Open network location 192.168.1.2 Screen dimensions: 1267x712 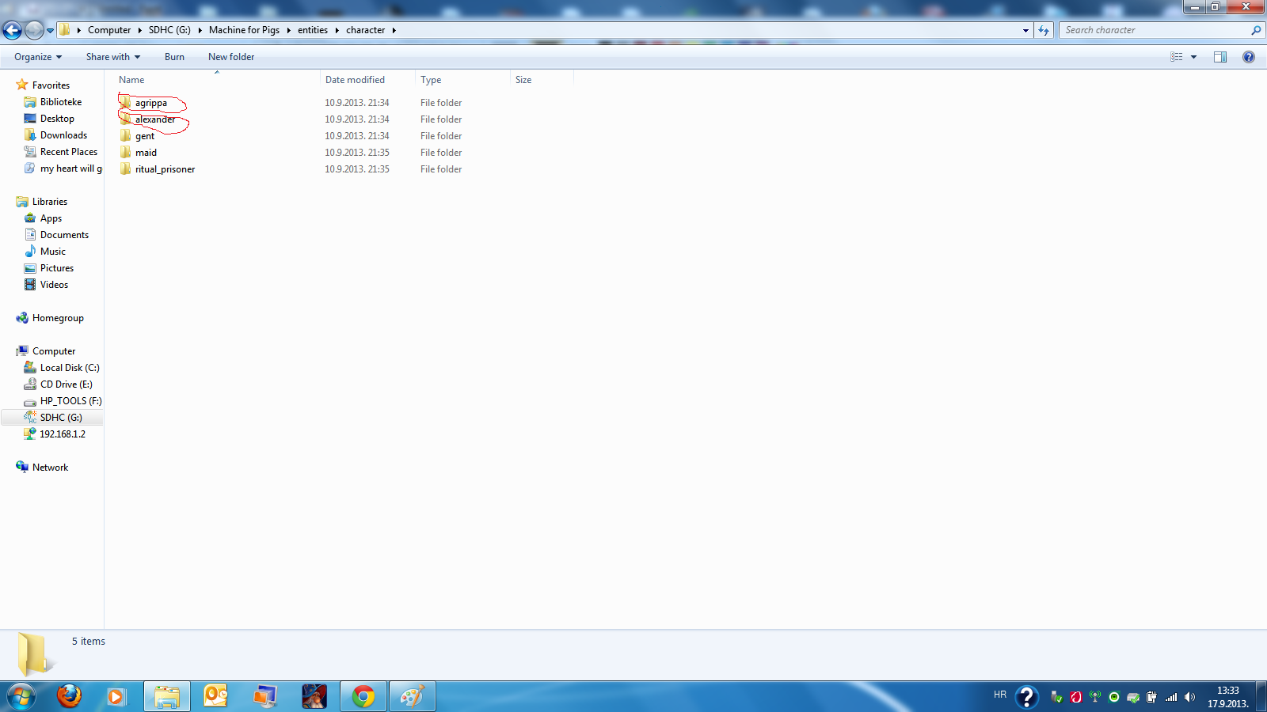click(x=55, y=434)
